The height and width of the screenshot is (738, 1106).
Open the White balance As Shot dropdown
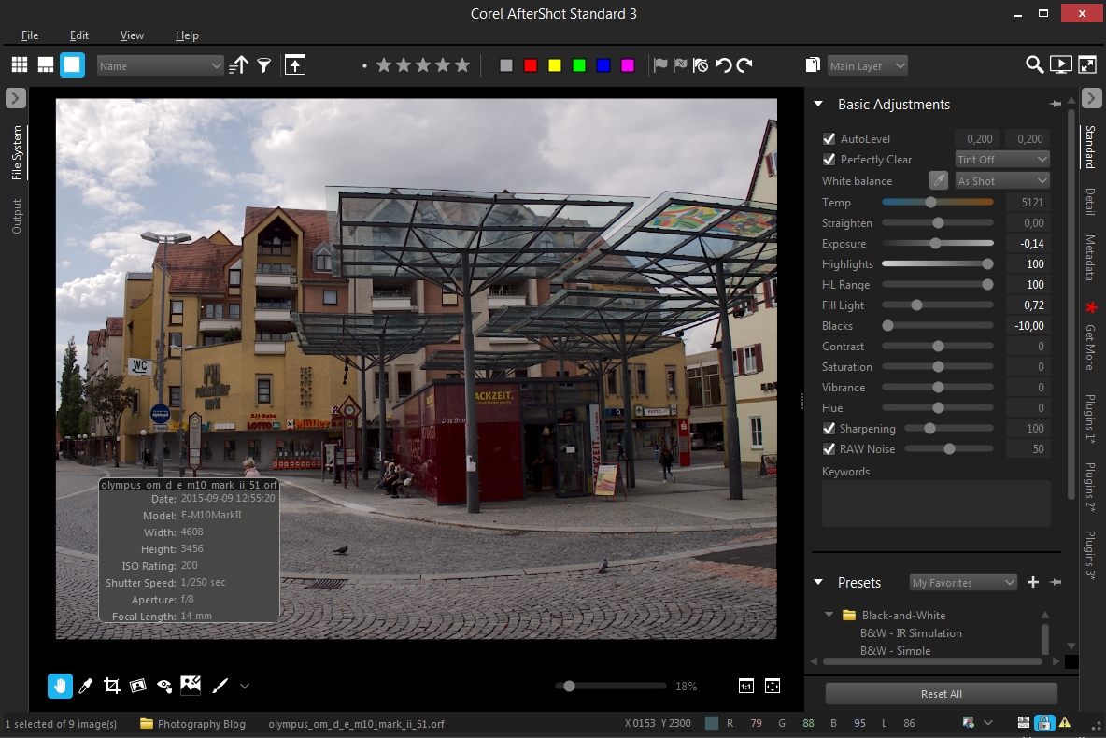coord(1002,181)
